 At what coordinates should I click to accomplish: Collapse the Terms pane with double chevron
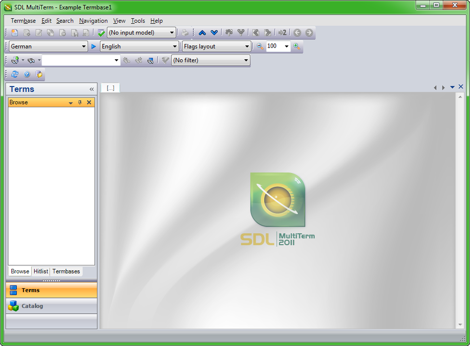coord(92,89)
